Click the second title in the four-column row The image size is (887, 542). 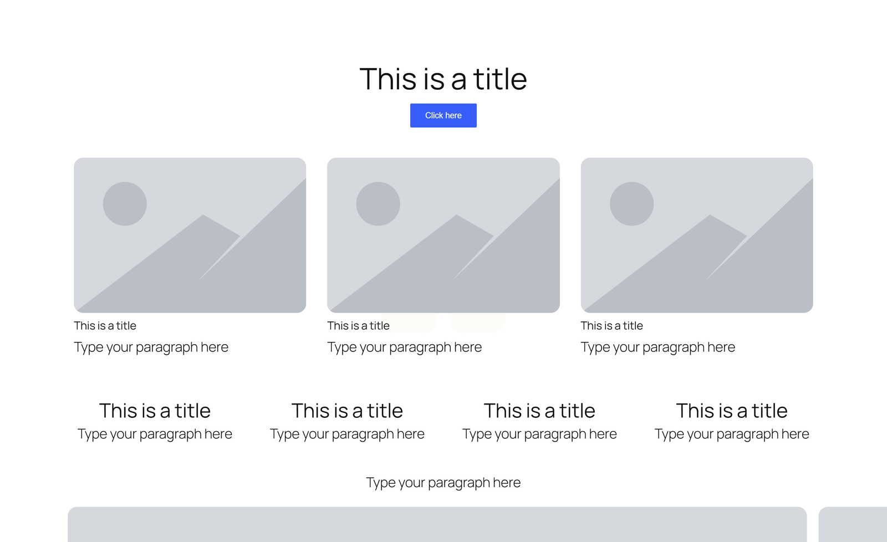click(347, 411)
